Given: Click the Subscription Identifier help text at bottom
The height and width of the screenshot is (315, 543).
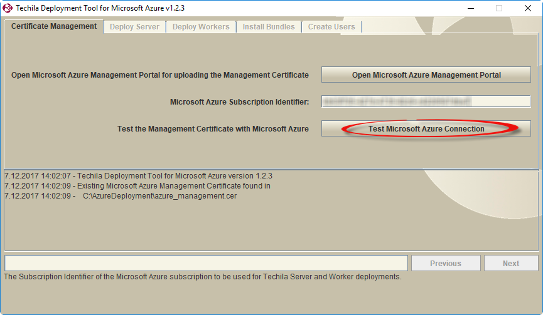Looking at the screenshot, I should coord(203,277).
